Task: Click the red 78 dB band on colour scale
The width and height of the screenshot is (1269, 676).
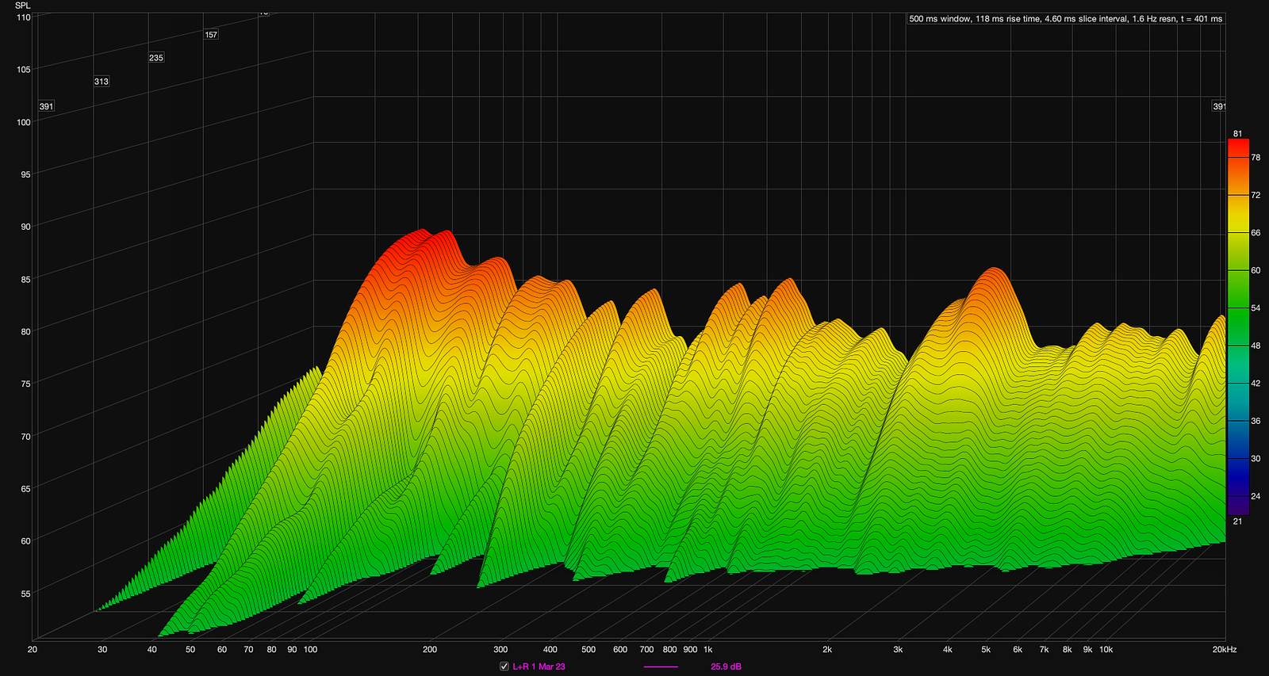Action: click(1238, 158)
